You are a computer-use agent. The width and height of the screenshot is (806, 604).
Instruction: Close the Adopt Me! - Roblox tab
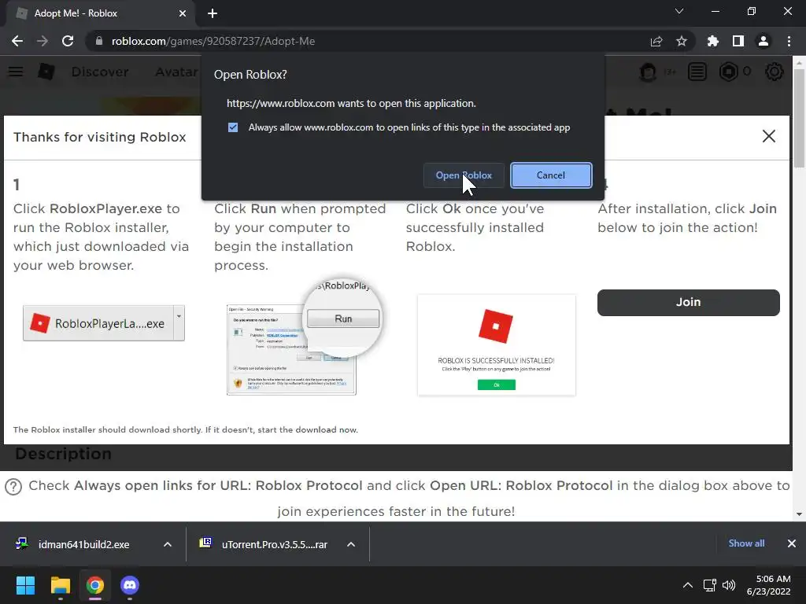coord(183,13)
